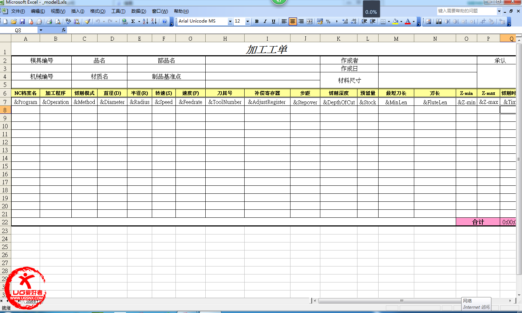
Task: Select row 8 header
Action: 5,110
